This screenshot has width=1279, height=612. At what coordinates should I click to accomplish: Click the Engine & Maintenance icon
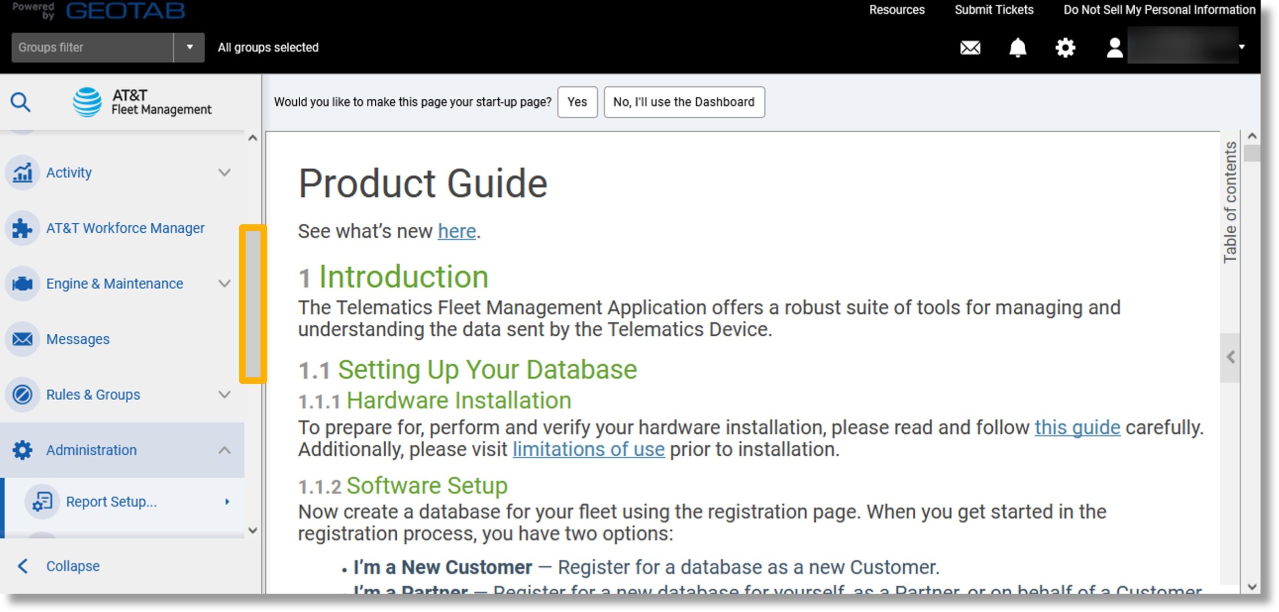pyautogui.click(x=22, y=283)
